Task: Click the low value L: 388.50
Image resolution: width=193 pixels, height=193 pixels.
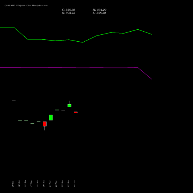Action: click(99, 13)
